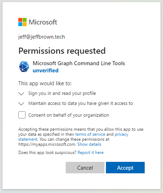Click the Accept button
The image size is (163, 193).
pos(125,168)
